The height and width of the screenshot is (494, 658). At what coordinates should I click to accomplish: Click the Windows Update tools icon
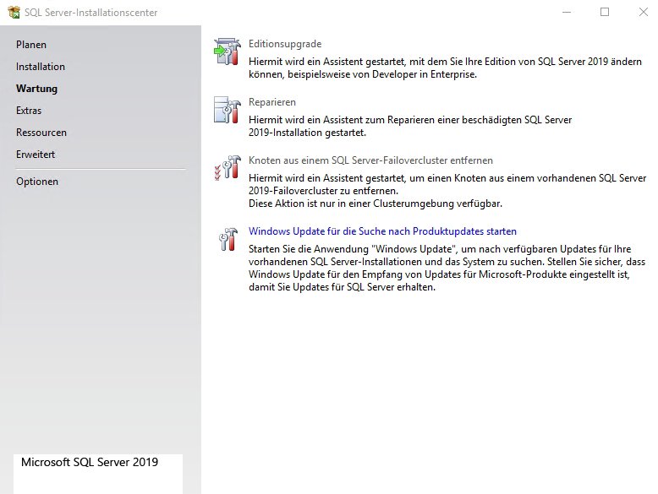tap(227, 239)
